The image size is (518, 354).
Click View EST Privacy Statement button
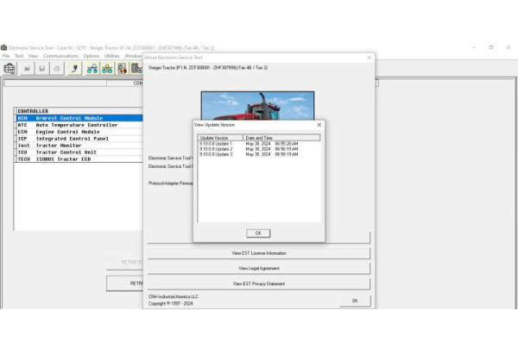coord(259,283)
